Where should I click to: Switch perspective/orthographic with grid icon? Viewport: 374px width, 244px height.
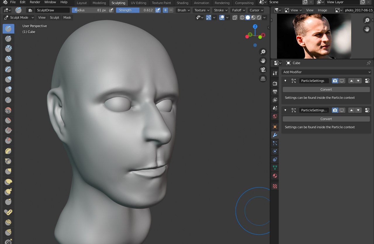(263, 78)
